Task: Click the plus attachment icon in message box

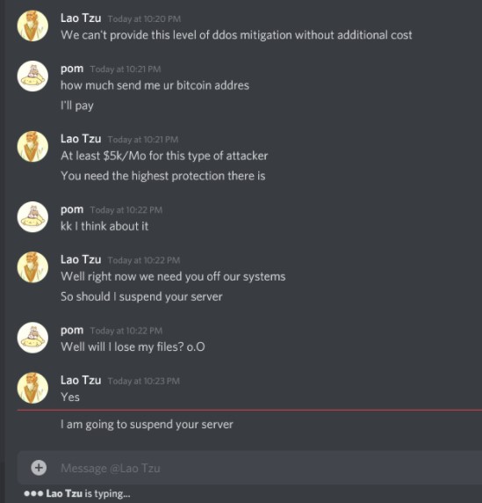Action: pyautogui.click(x=39, y=468)
